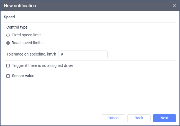
Task: Click the "Control type" heading
Action: click(17, 27)
